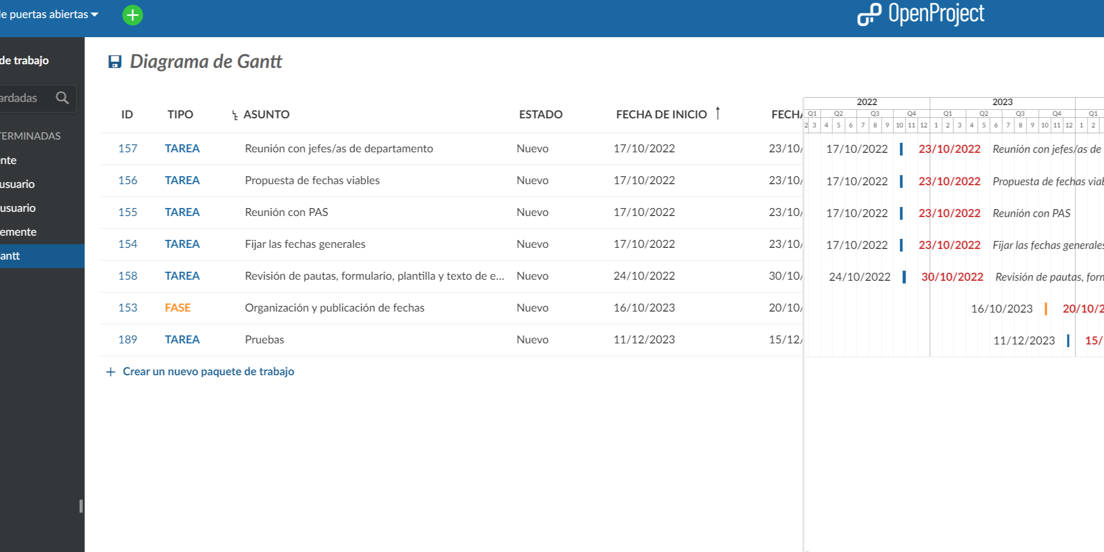The height and width of the screenshot is (552, 1104).
Task: Click the save floppy disk icon
Action: point(115,62)
